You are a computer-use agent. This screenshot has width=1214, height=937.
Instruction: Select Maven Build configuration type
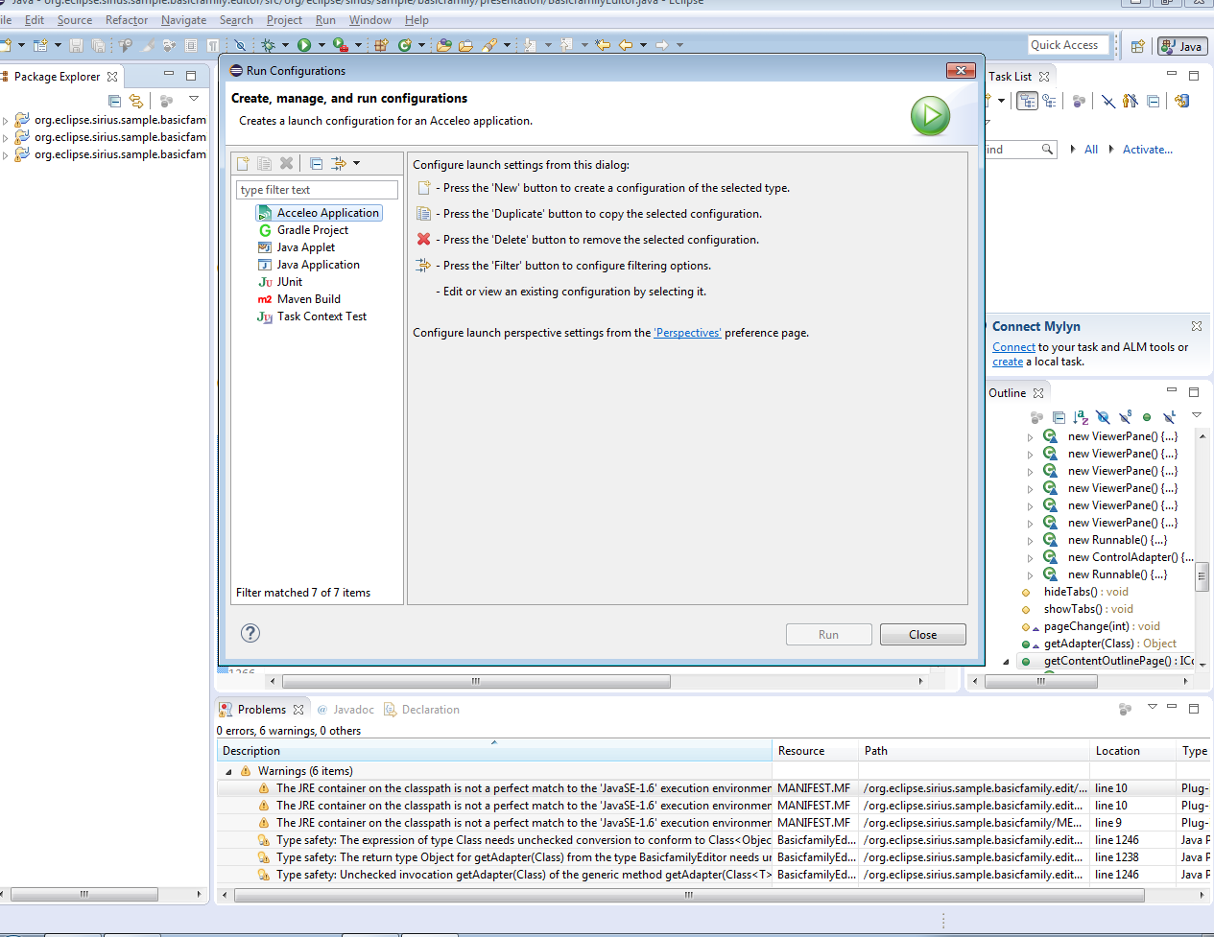coord(299,299)
